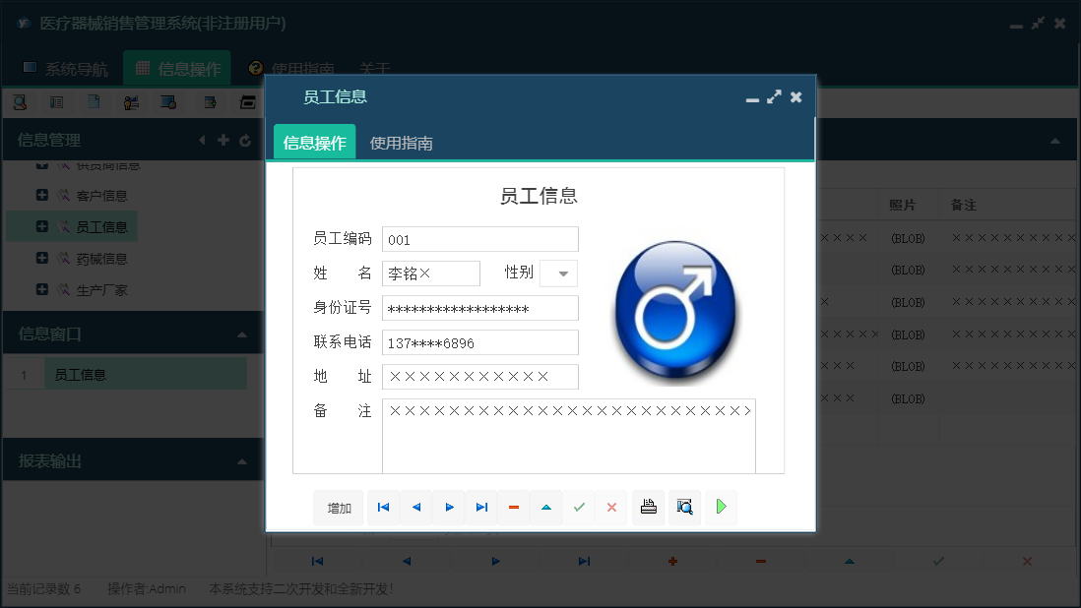The image size is (1081, 608).
Task: Click the employee figure icon on the toolbar
Action: [131, 101]
